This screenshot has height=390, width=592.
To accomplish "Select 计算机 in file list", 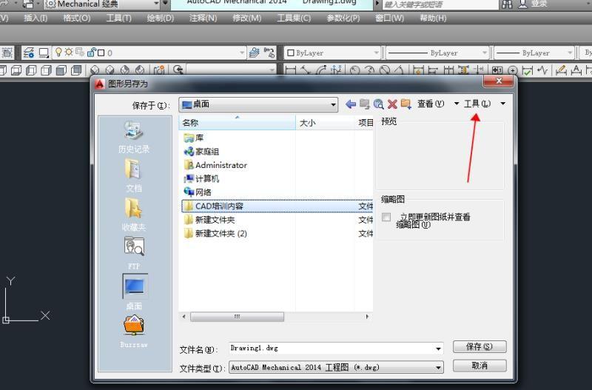I will (x=201, y=178).
